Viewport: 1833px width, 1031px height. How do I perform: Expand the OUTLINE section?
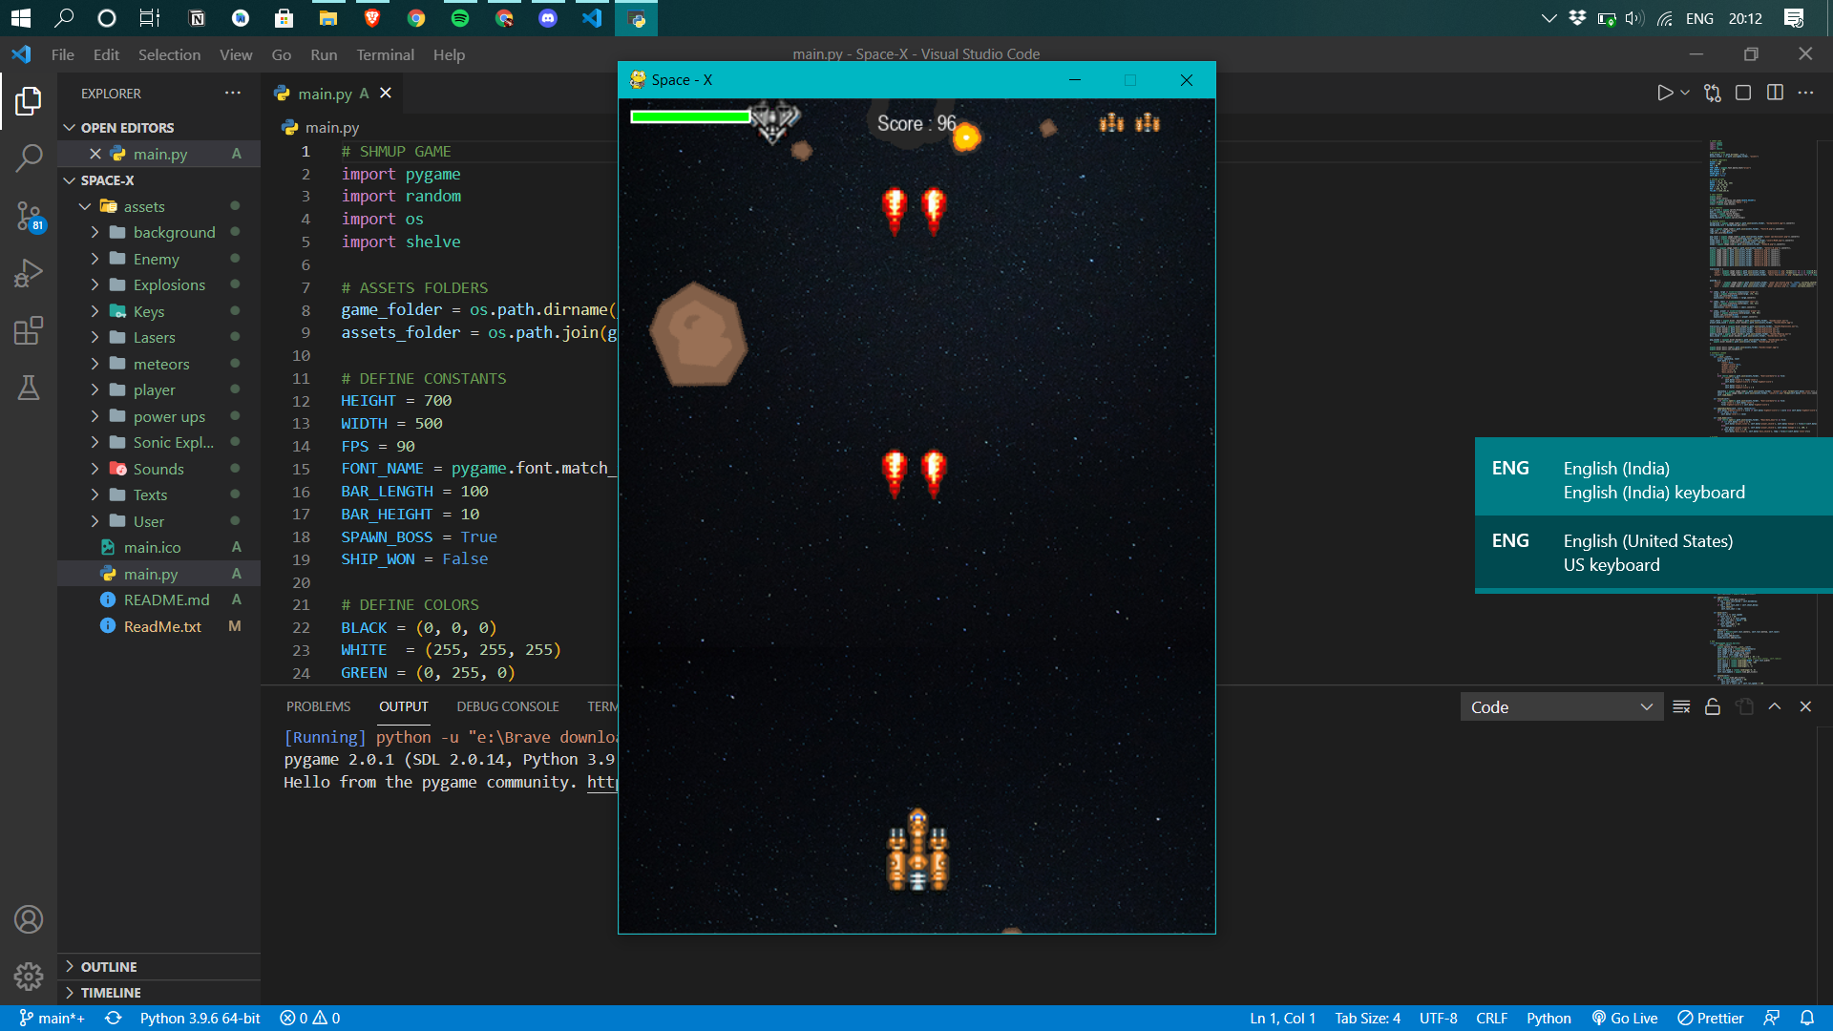[109, 967]
